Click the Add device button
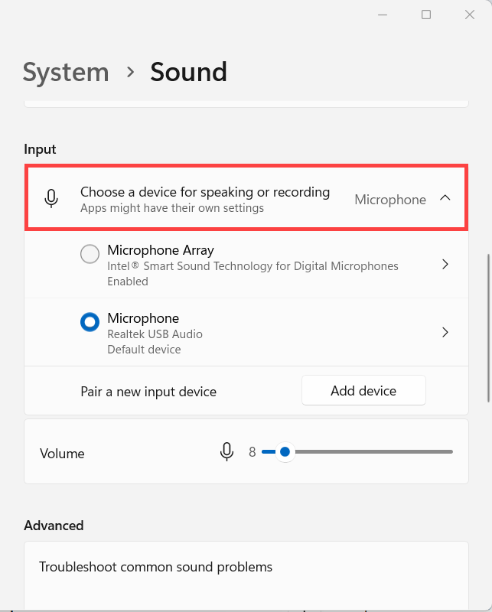The image size is (492, 612). [x=363, y=390]
